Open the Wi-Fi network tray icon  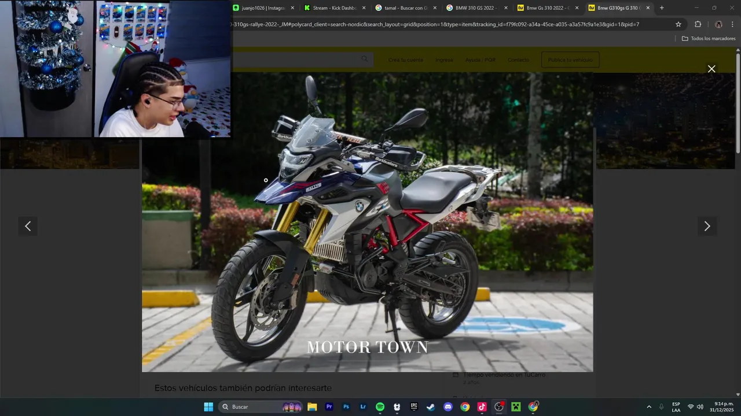click(691, 407)
